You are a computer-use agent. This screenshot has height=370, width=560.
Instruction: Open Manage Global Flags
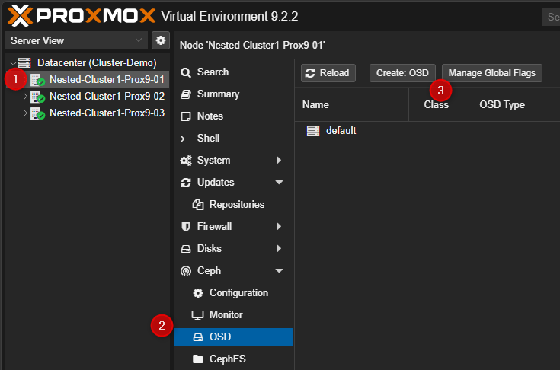click(x=492, y=73)
